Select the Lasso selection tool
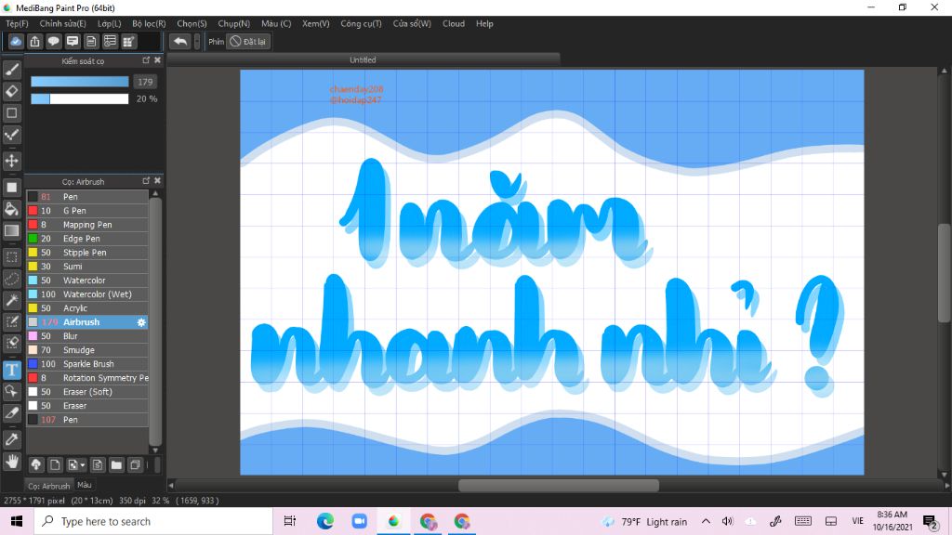The height and width of the screenshot is (535, 952). tap(11, 279)
